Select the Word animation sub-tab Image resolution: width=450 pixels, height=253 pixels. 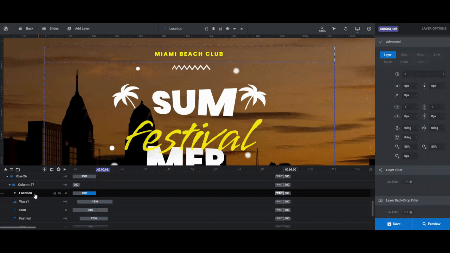pos(420,55)
